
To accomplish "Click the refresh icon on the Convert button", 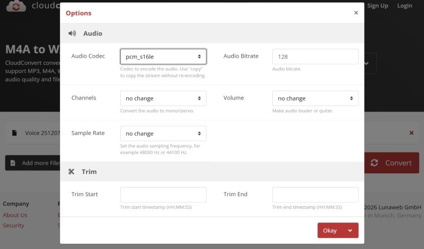I will coord(374,163).
